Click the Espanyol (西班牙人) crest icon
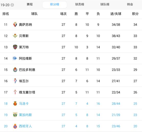 tap(15, 126)
